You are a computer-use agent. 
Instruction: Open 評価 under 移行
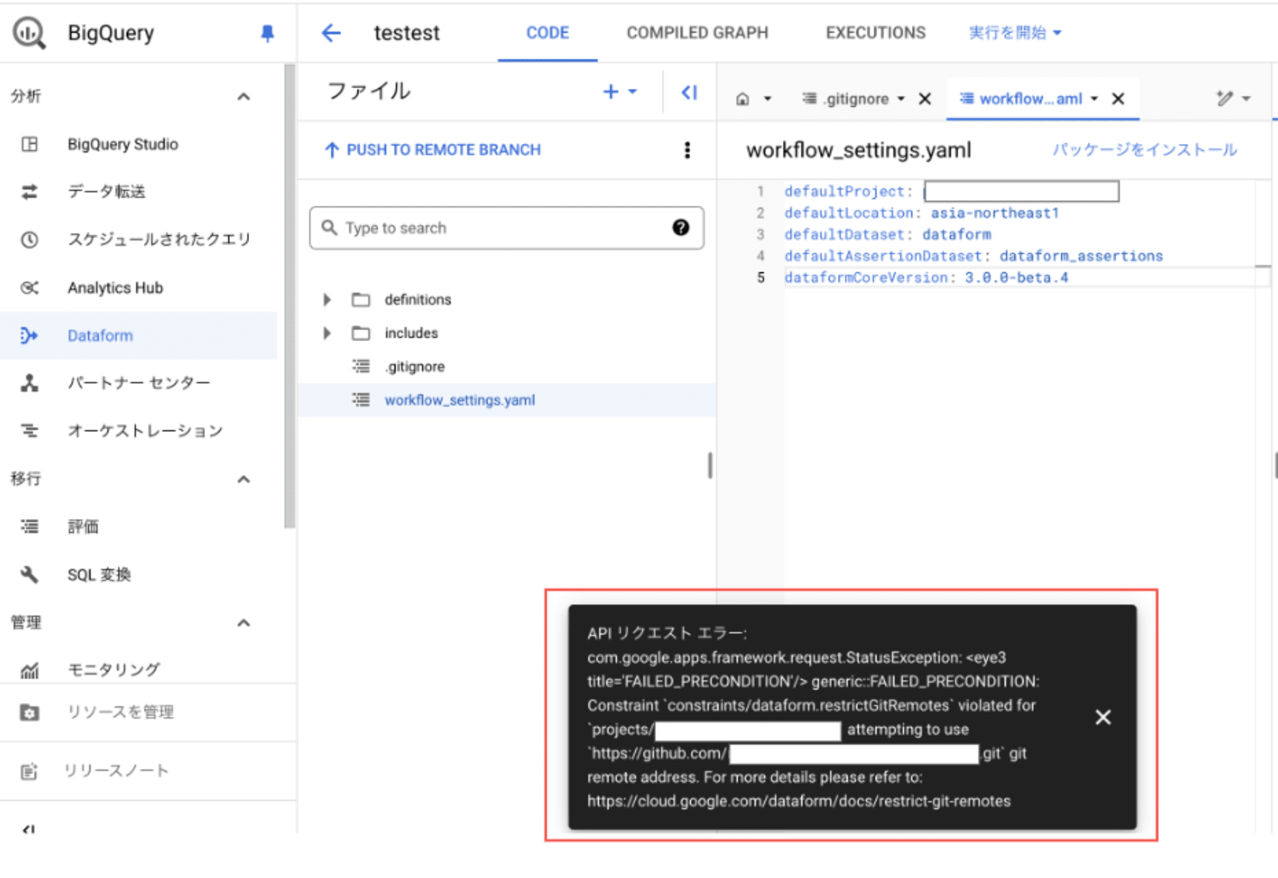[83, 527]
